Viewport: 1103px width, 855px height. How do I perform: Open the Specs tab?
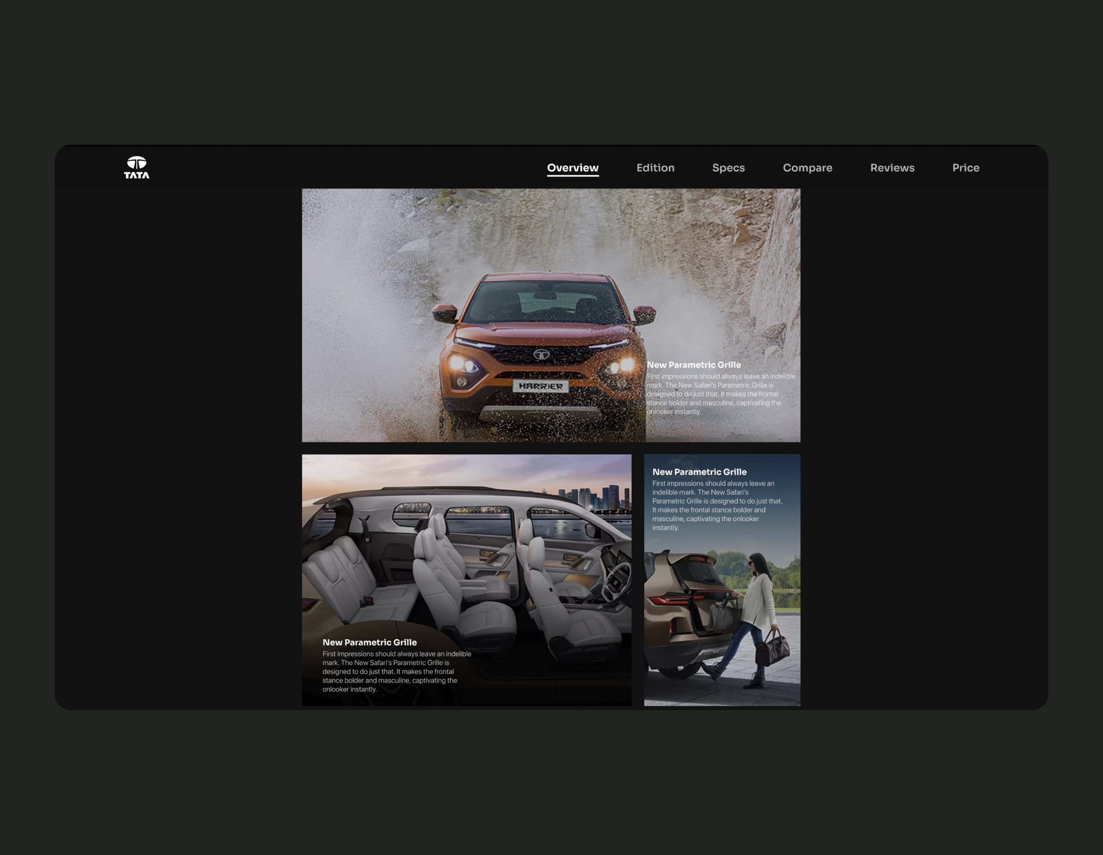(728, 168)
